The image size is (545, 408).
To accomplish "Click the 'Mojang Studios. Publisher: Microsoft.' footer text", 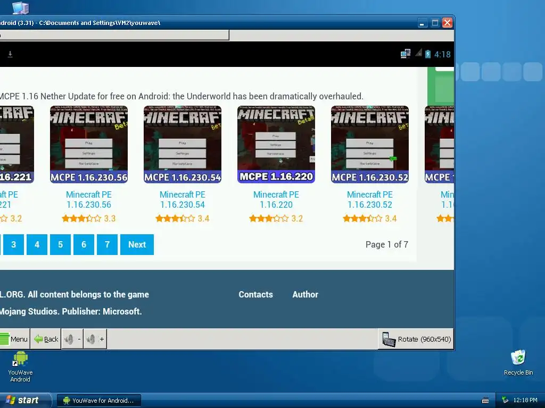I will point(71,311).
